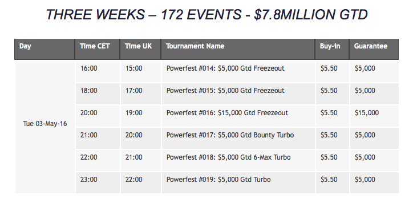413x207 pixels.
Task: Select Powerfest #018 6-Max Turbo entry
Action: [x=229, y=157]
